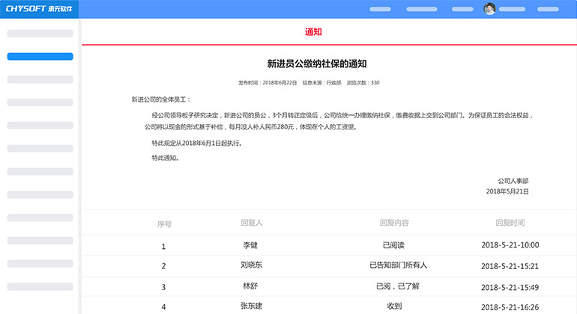The image size is (577, 314).
Task: Click the line 特此通知
Action: coord(165,158)
